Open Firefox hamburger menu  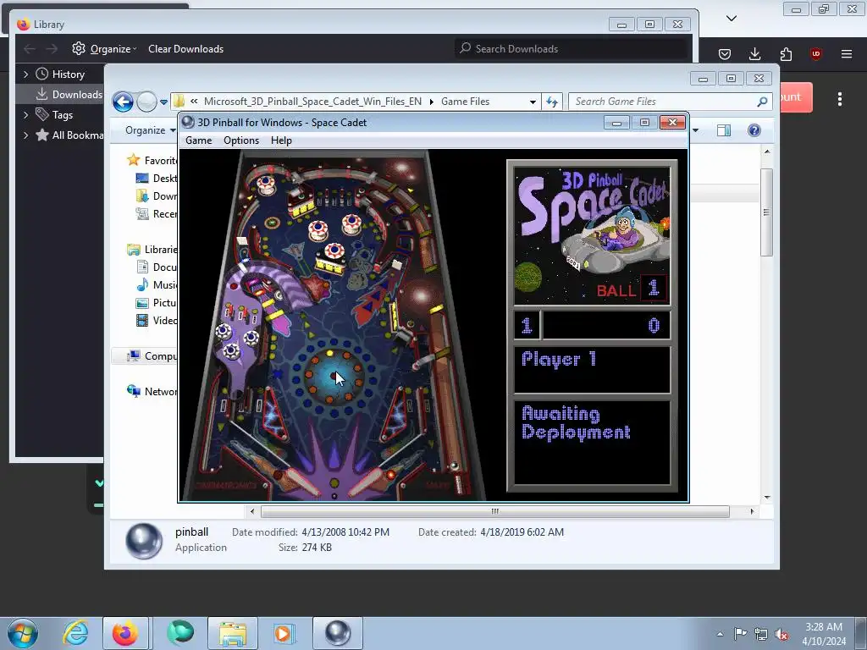pyautogui.click(x=847, y=53)
